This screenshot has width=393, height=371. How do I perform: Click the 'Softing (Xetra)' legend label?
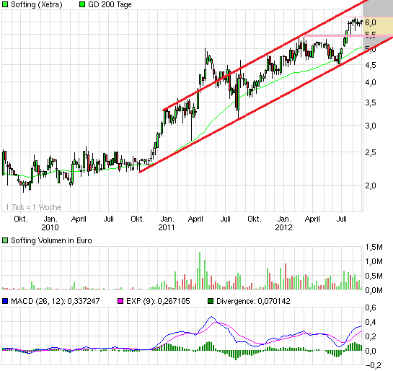click(x=37, y=4)
